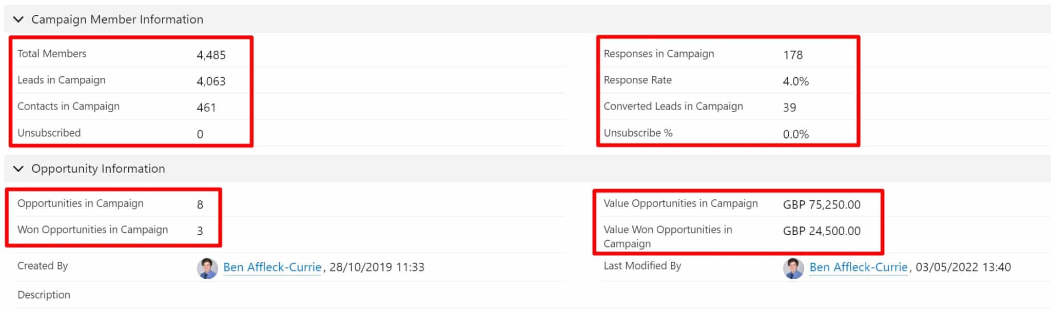This screenshot has width=1051, height=312.
Task: Open Ben Affleck-Currie's profile from Last Modified By
Action: 859,267
